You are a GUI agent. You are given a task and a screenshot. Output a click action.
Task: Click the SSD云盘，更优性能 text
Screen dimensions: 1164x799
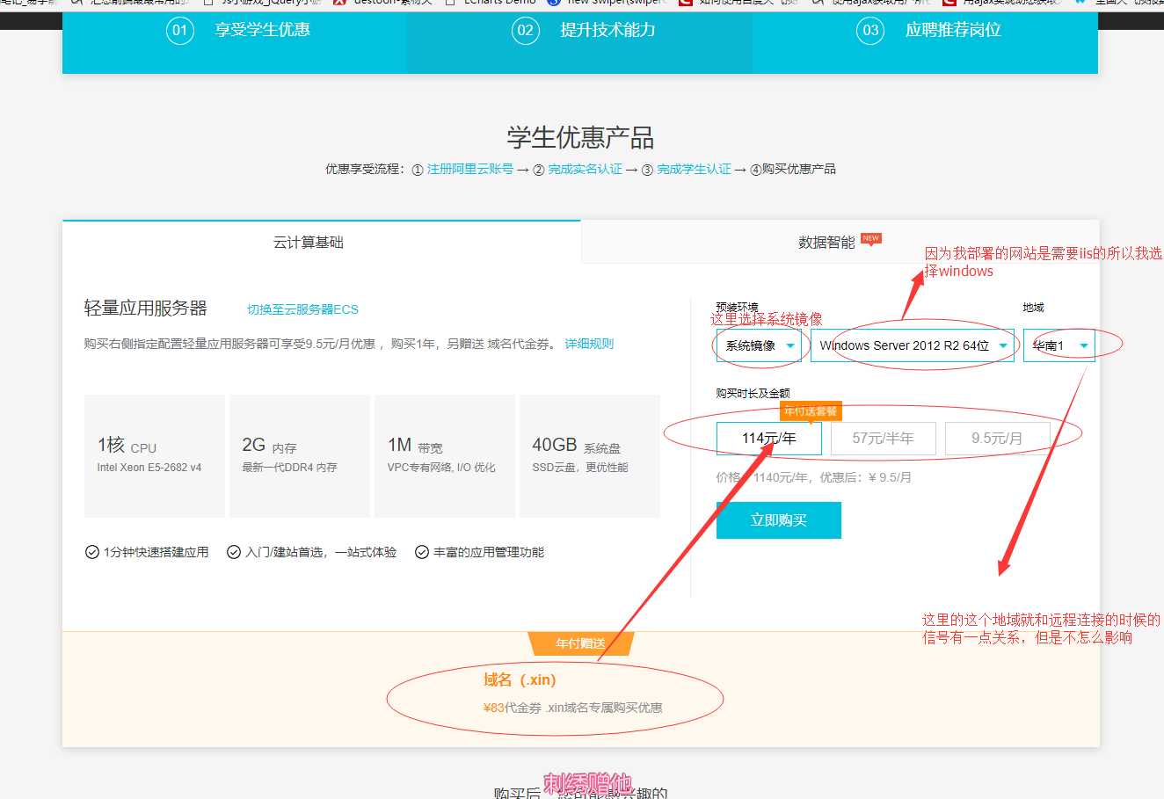pos(580,468)
